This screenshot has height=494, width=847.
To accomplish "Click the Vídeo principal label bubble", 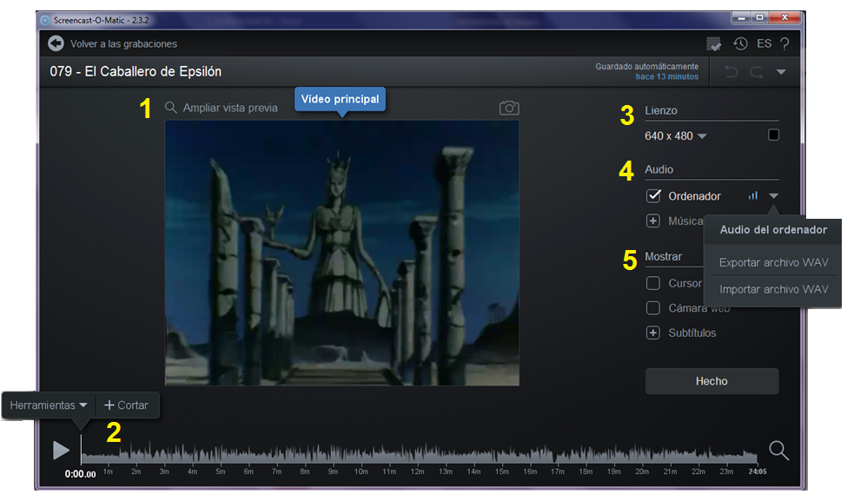I will (341, 99).
